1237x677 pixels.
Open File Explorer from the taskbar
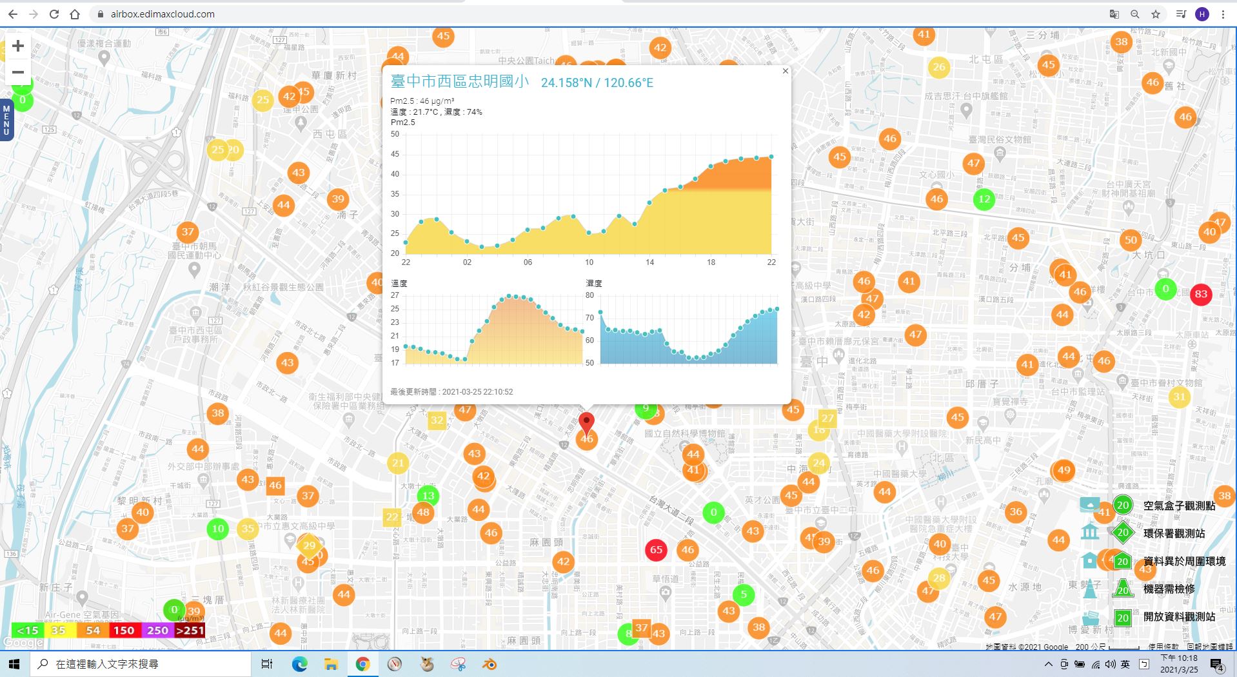coord(331,664)
